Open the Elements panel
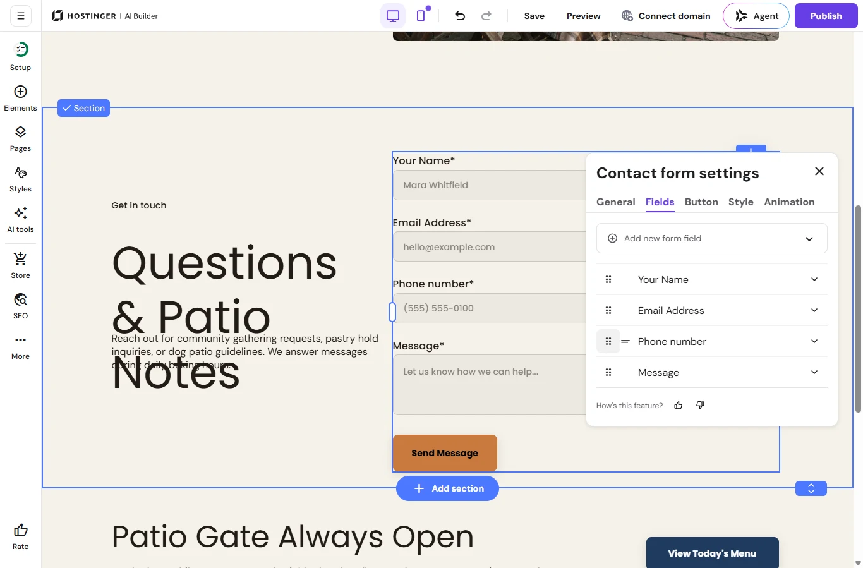Screen dimensions: 863x568 pyautogui.click(x=21, y=98)
